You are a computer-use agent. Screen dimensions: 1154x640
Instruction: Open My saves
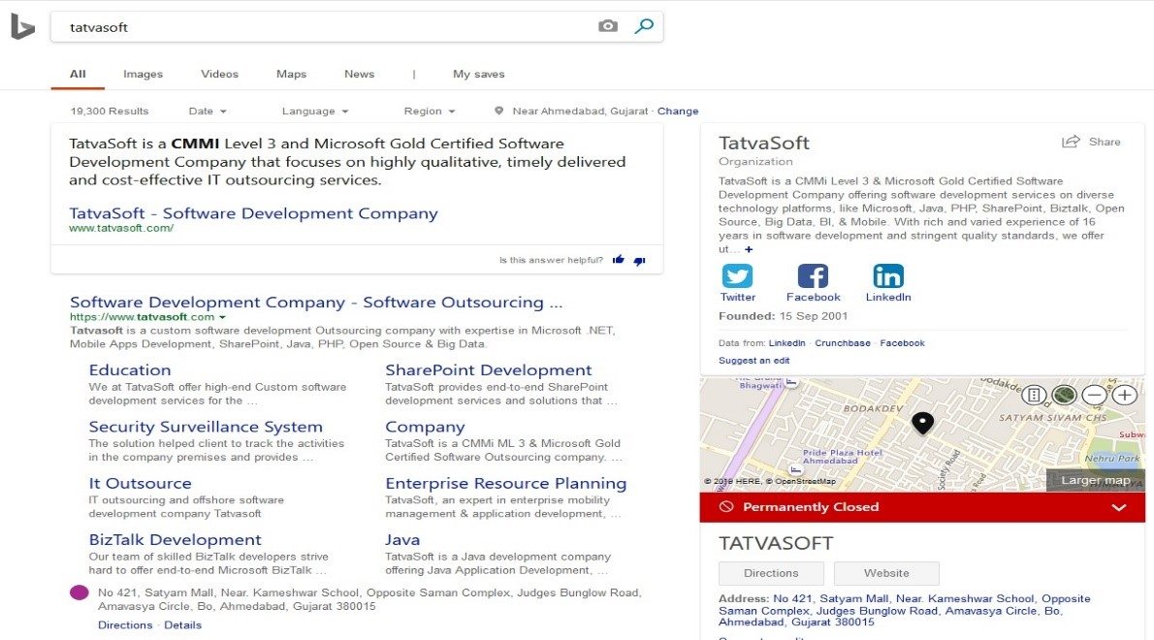(x=478, y=74)
